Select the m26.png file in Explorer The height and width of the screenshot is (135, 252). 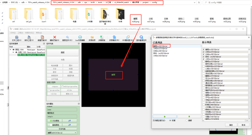135,20
